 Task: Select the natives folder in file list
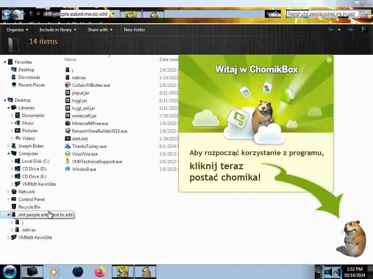(79, 78)
